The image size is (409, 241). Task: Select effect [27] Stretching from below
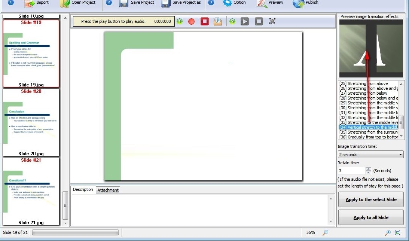click(x=368, y=94)
